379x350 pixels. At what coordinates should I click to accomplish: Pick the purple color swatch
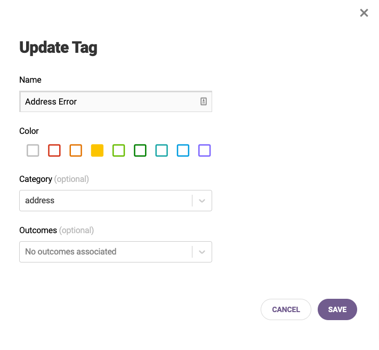point(205,150)
